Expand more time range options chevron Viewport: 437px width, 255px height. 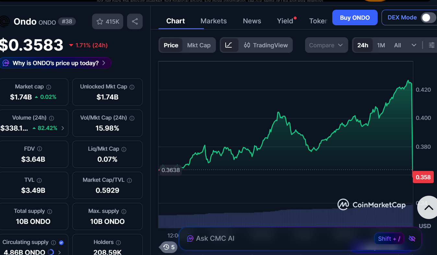[x=414, y=45]
